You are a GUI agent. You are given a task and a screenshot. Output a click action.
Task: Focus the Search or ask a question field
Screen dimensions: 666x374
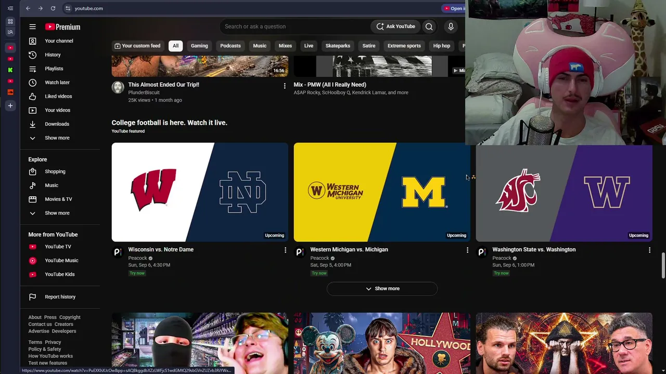tap(295, 26)
